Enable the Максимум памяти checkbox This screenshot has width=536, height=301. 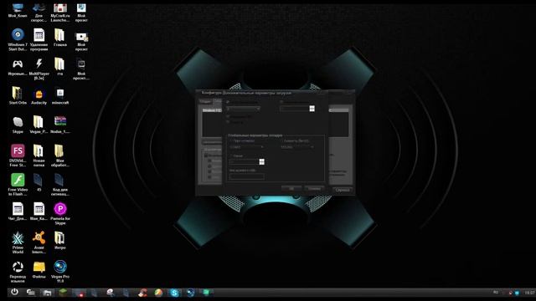coord(281,102)
